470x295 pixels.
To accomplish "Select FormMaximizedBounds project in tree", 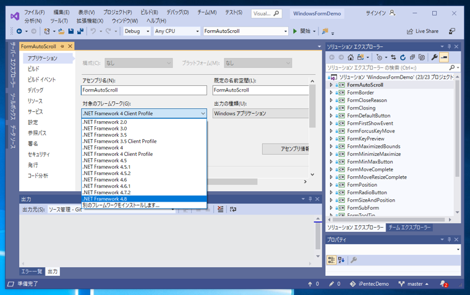I will point(374,147).
